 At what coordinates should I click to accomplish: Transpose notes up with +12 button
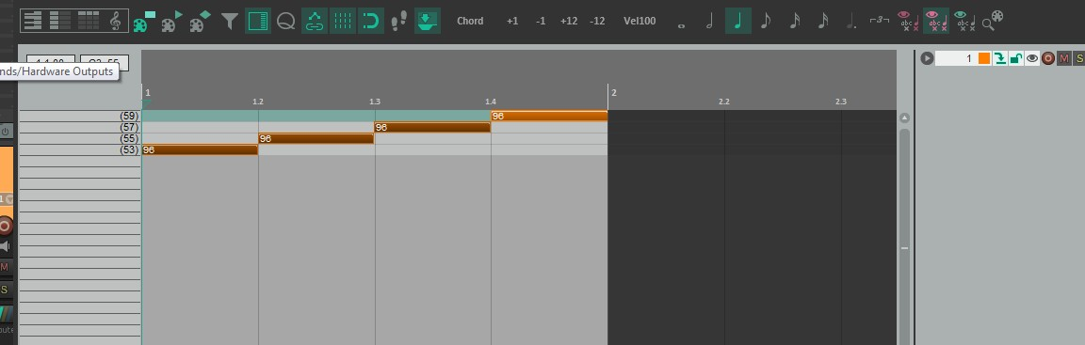pyautogui.click(x=569, y=21)
